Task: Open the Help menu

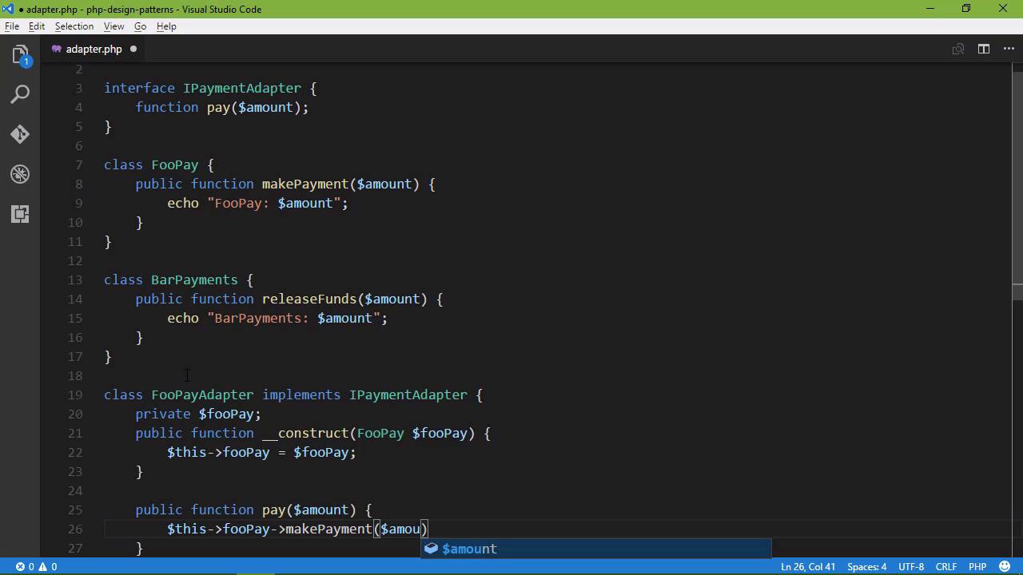Action: 166,26
